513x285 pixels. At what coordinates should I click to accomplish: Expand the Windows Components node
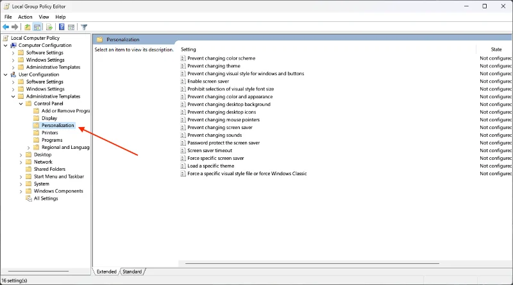21,191
